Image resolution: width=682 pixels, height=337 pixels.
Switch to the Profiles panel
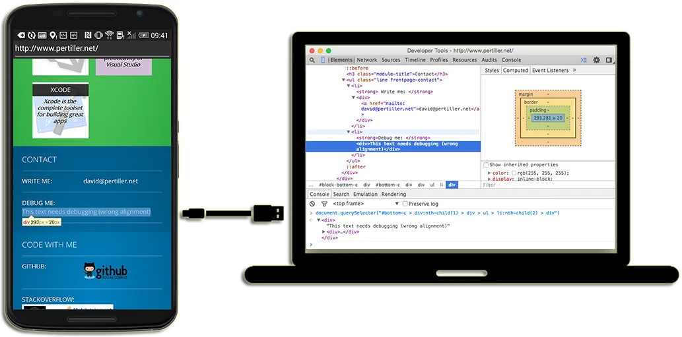click(439, 60)
